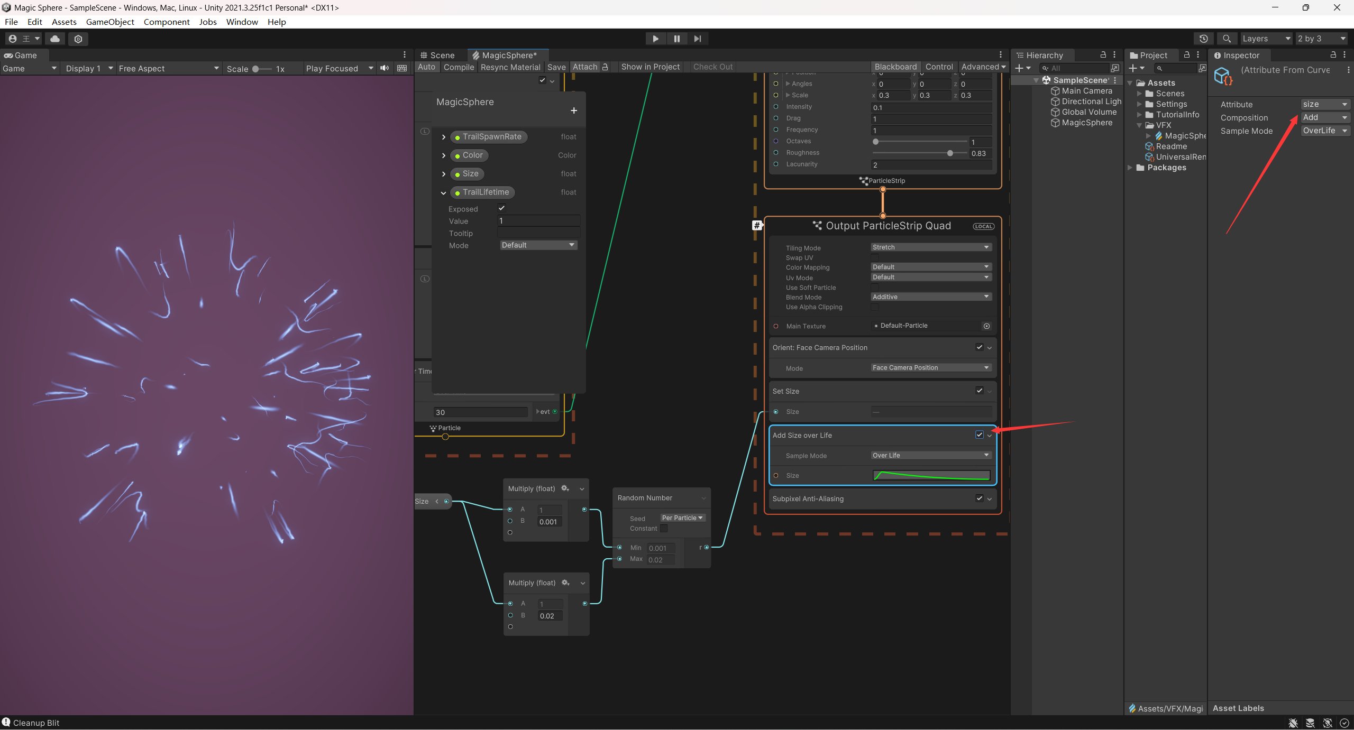This screenshot has width=1354, height=730.
Task: Expand the TrailSpawnRate property chevron
Action: tap(444, 137)
